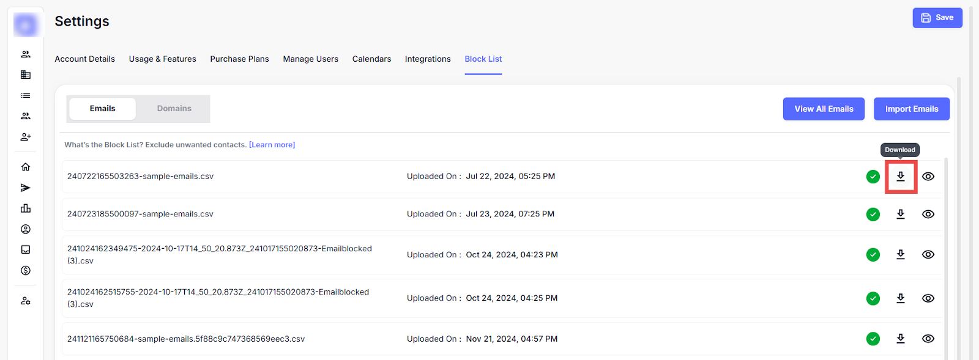The height and width of the screenshot is (360, 979).
Task: Go to the Manage Users tab
Action: pos(310,59)
